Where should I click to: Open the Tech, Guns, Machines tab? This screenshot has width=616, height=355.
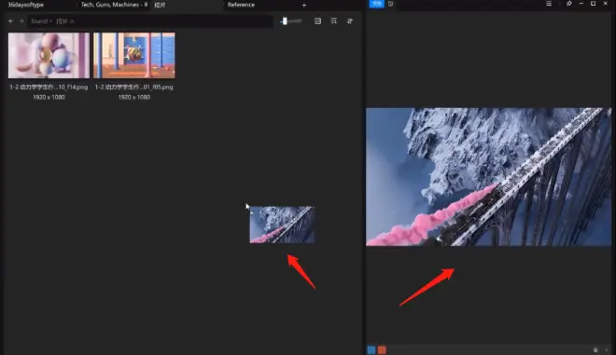click(114, 5)
